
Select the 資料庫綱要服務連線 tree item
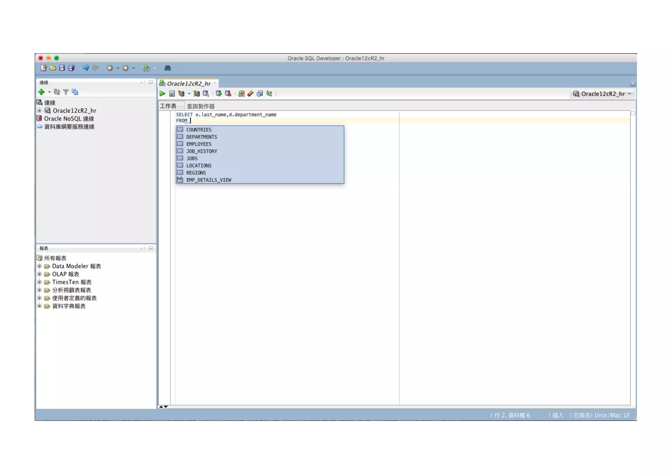(69, 127)
